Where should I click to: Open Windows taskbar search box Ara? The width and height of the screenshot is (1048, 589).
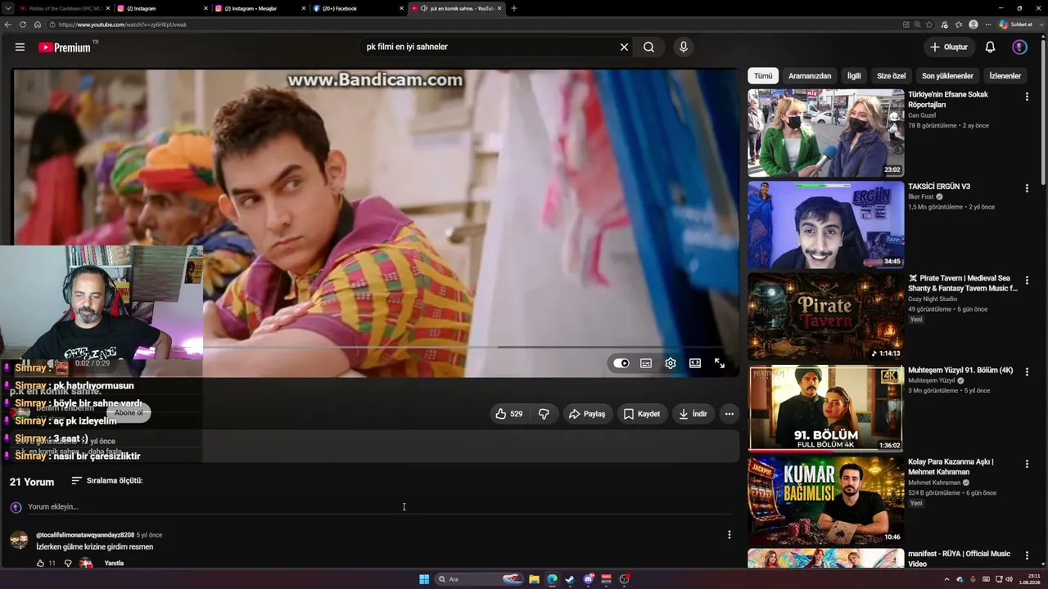coord(481,579)
